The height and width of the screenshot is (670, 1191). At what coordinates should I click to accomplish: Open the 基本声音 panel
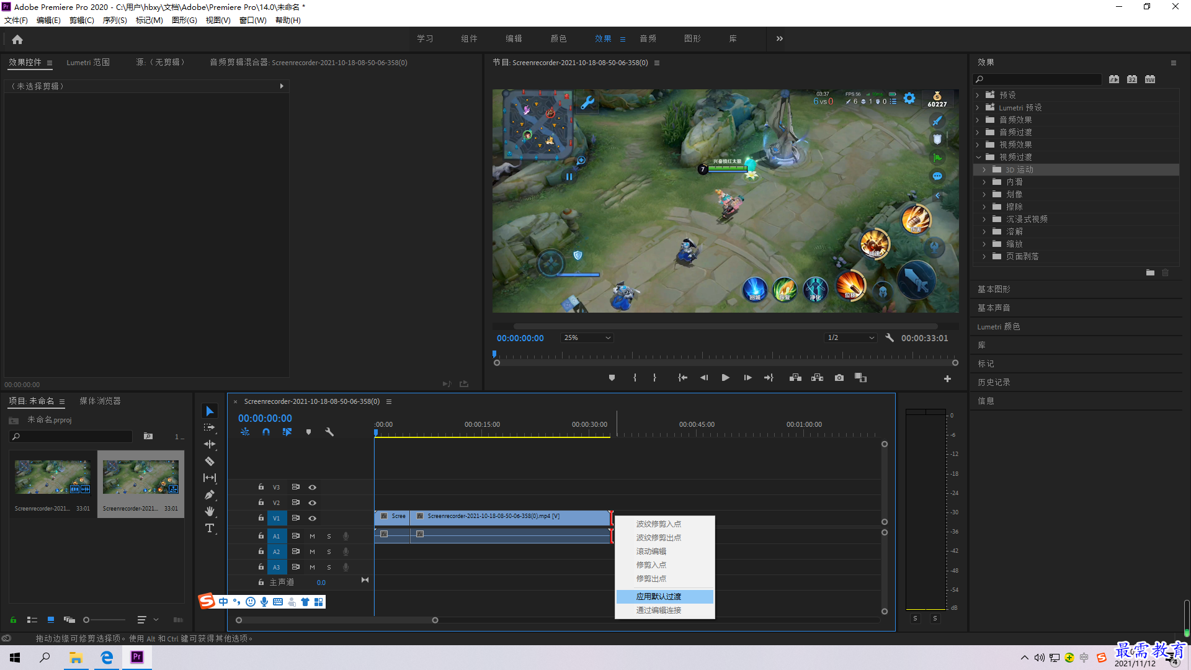tap(994, 308)
